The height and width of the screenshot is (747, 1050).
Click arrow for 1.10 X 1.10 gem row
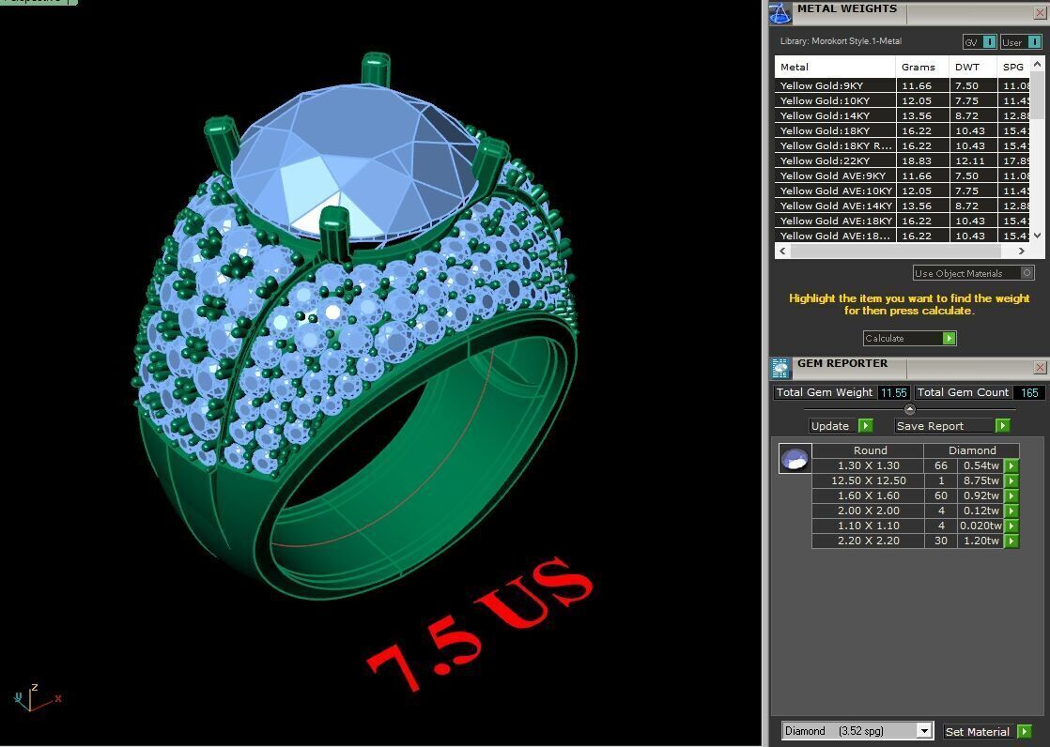(1011, 526)
